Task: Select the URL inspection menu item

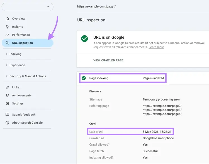Action: tap(28, 43)
